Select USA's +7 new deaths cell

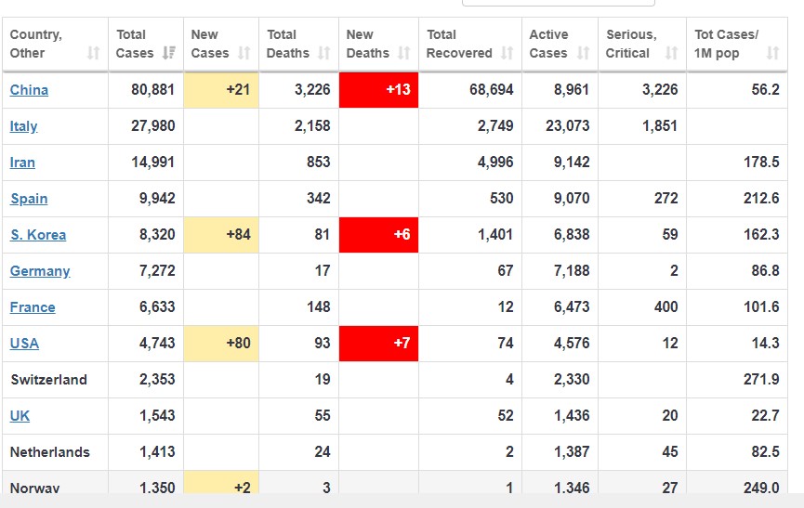[378, 344]
